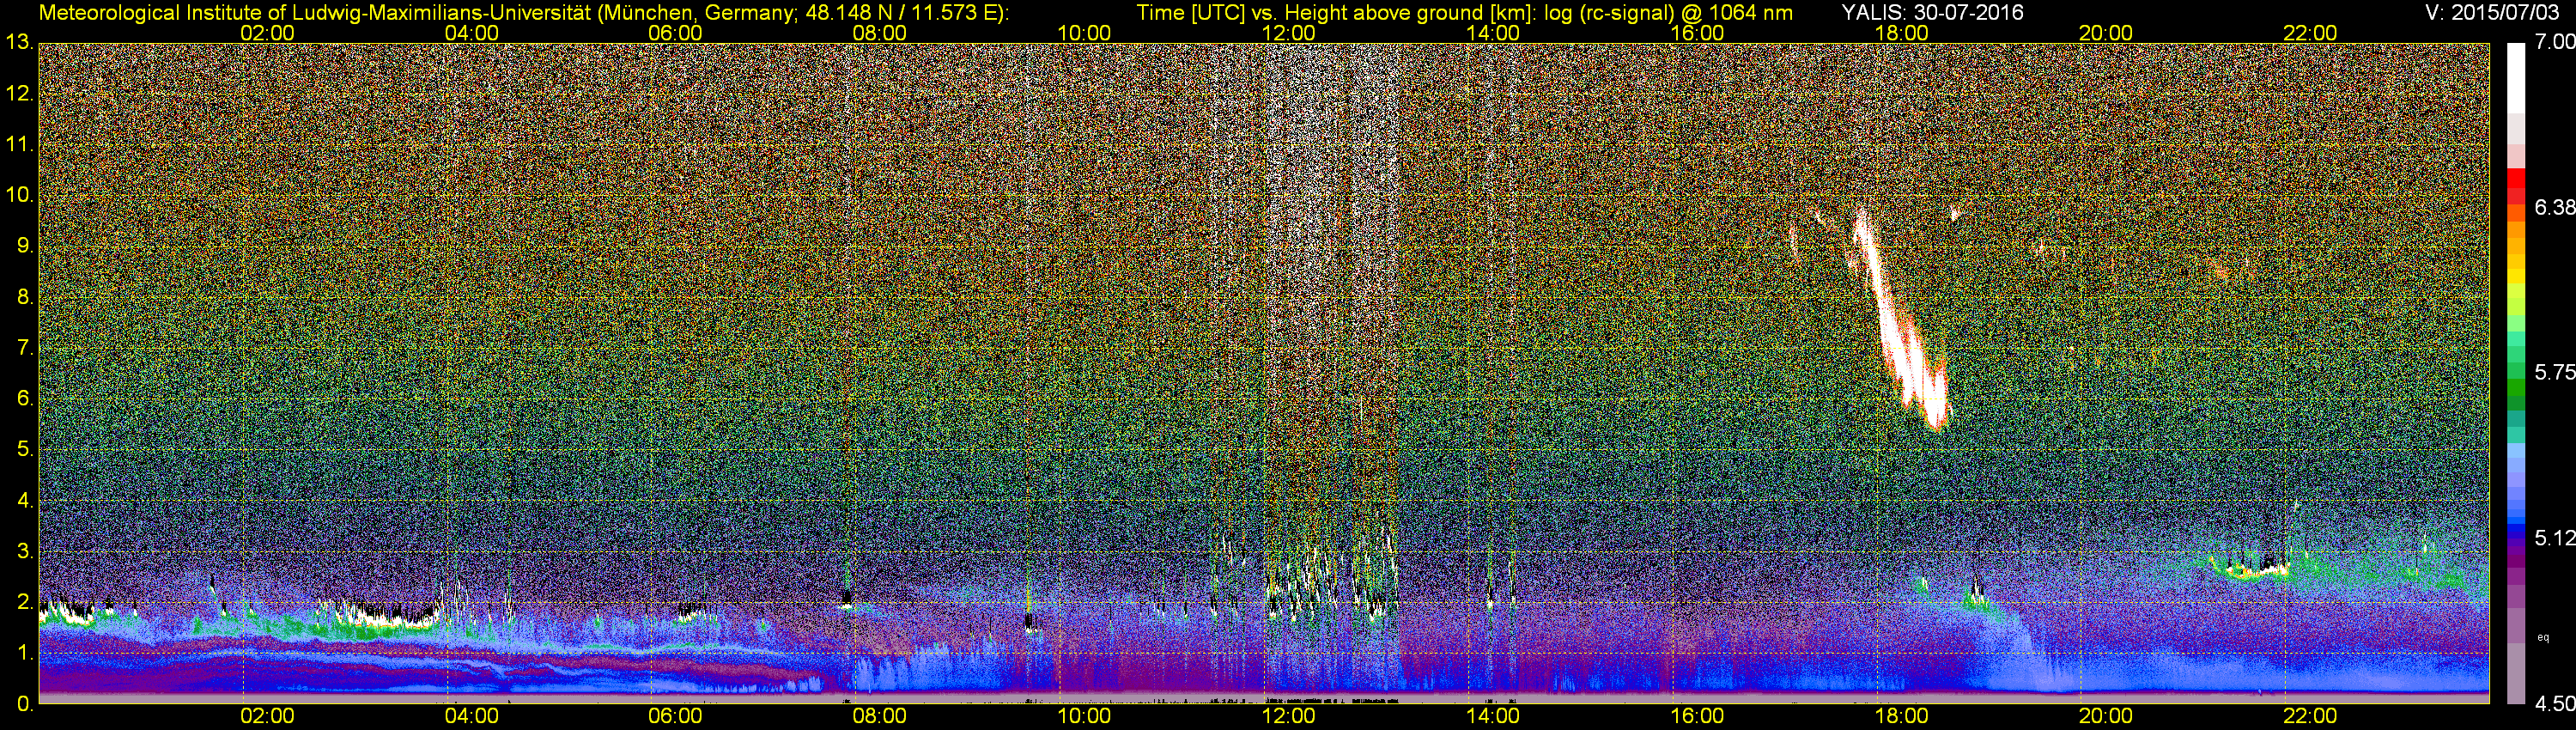Click the 13 km height axis label
Image resolution: width=2576 pixels, height=730 pixels.
pos(19,43)
